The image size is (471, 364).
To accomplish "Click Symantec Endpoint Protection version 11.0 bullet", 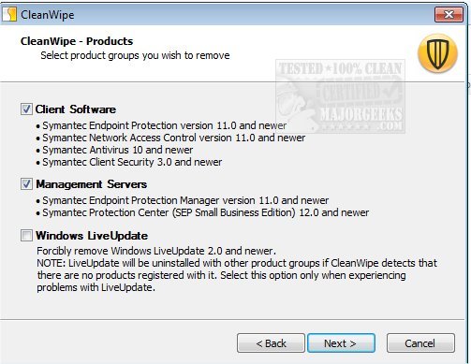I will (161, 125).
